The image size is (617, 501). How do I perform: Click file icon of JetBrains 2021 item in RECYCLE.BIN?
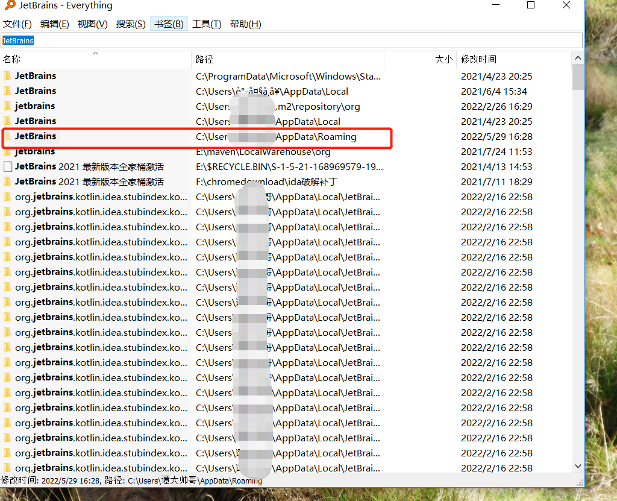[7, 166]
